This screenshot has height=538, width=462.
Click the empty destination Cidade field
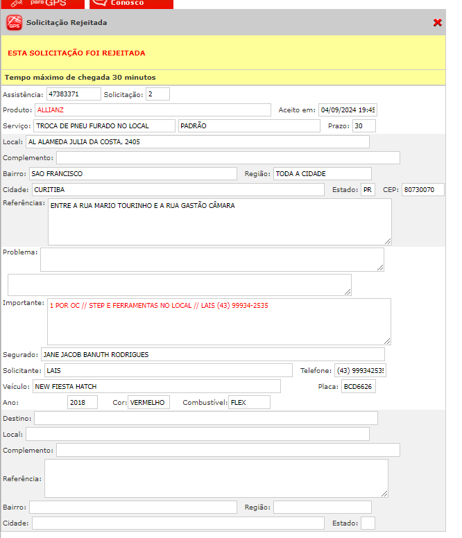point(178,523)
